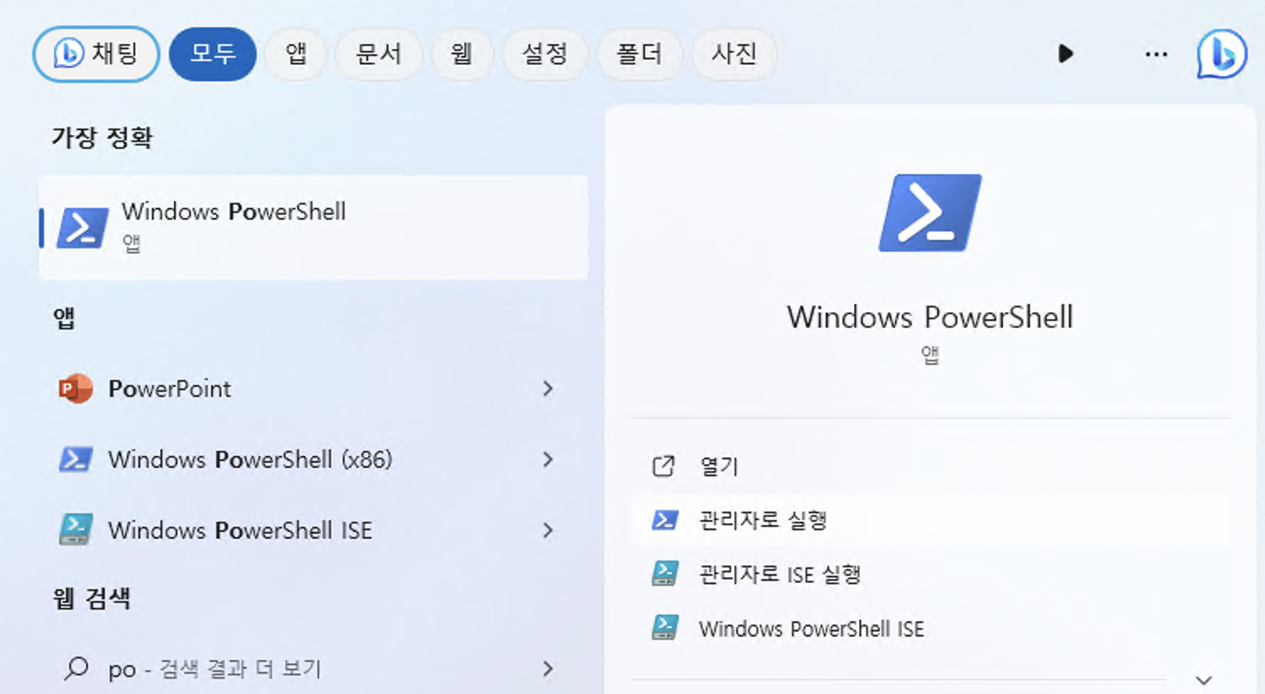Viewport: 1265px width, 694px height.
Task: Switch to the 웹 filter tab
Action: 461,54
